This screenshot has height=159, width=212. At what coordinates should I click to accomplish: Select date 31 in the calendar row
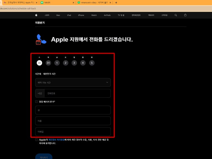[48, 63]
